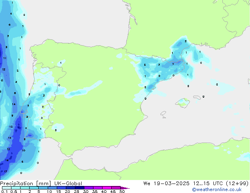The height and width of the screenshot is (193, 250).
Task: Click the 10–15 mm legend color box
Action: coord(52,188)
